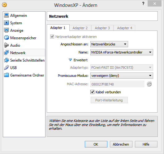Click the Audio speaker icon
The image size is (164, 154).
(x=6, y=45)
